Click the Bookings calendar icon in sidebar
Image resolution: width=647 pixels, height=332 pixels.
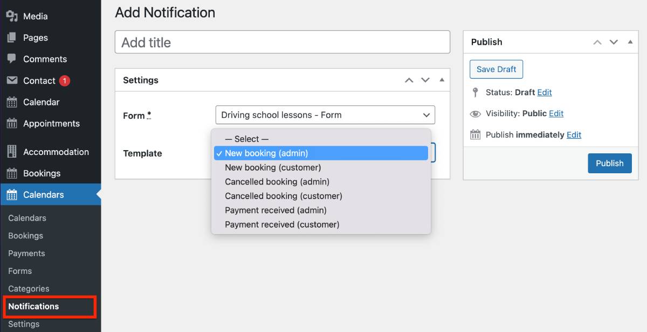tap(12, 173)
